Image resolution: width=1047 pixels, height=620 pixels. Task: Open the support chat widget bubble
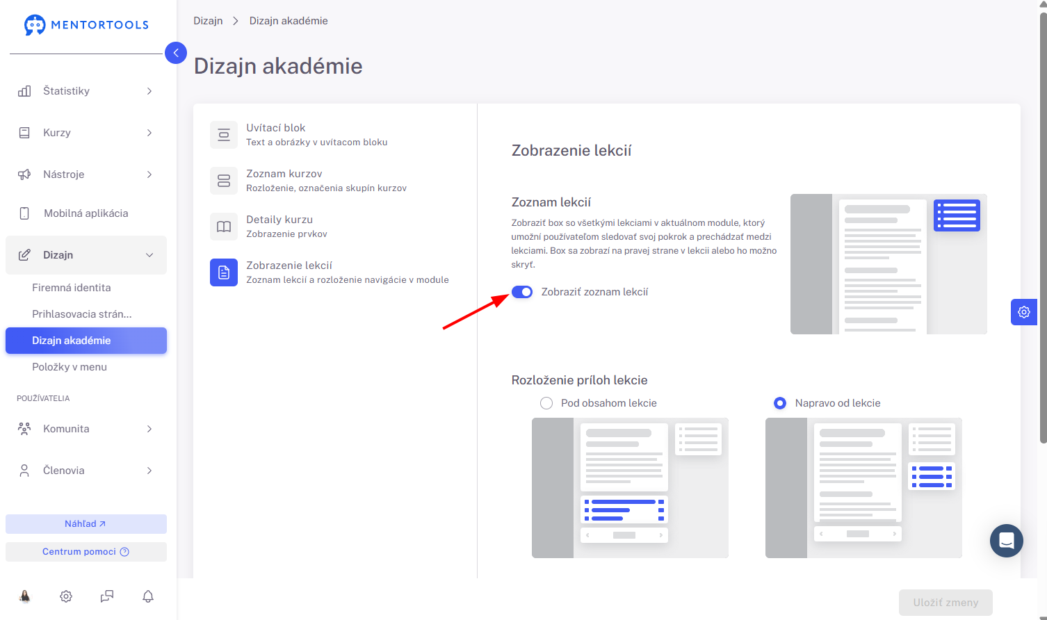[1007, 541]
